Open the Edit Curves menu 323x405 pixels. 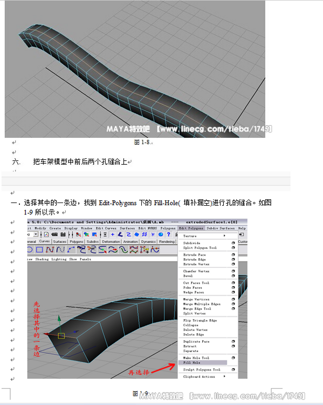click(106, 228)
